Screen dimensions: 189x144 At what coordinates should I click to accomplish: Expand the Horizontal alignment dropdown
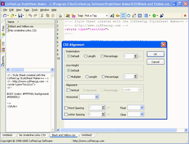(x=97, y=97)
